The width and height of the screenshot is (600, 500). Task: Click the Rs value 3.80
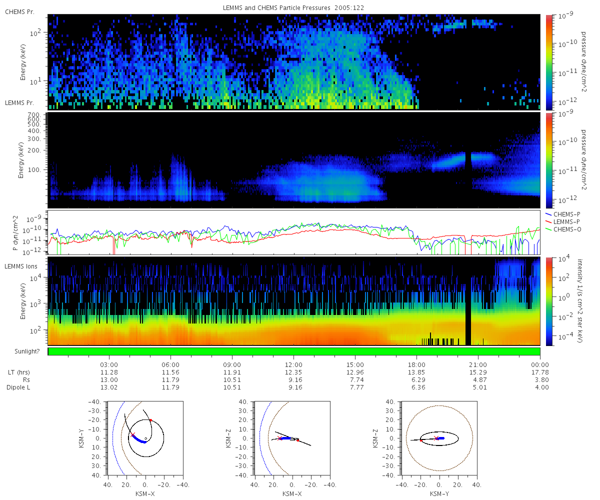(540, 380)
